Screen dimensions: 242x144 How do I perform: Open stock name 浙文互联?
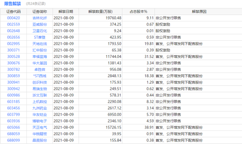click(40, 95)
